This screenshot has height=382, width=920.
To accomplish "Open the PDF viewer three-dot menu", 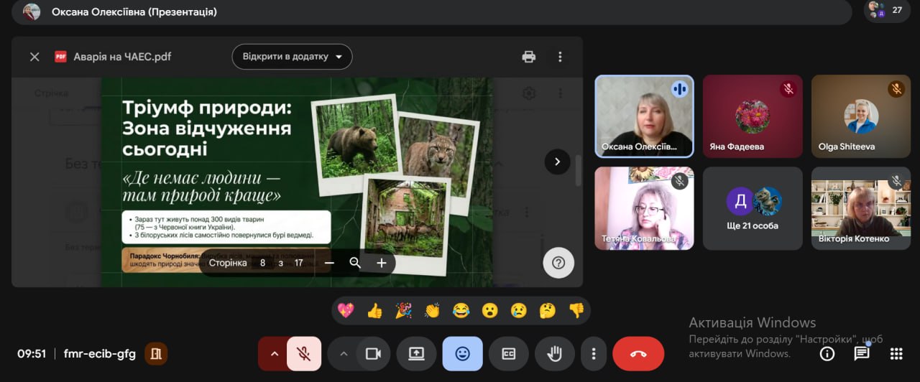I will click(560, 57).
